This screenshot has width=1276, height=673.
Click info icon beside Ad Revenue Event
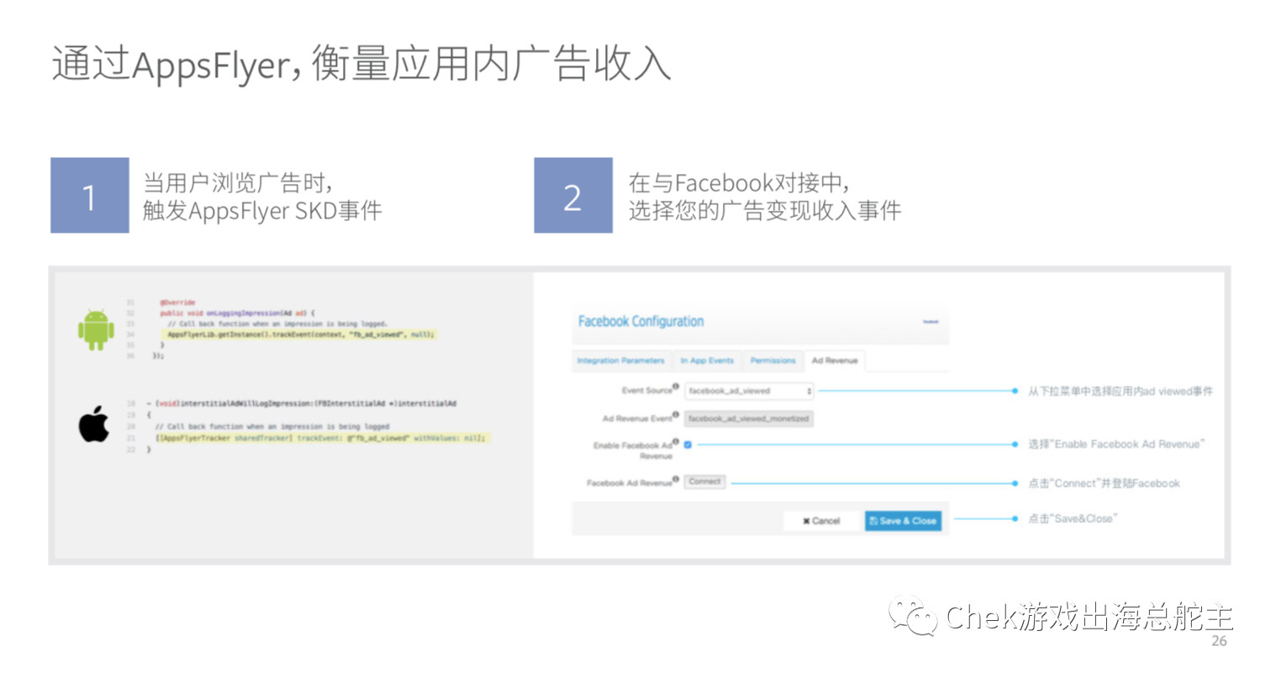[676, 415]
